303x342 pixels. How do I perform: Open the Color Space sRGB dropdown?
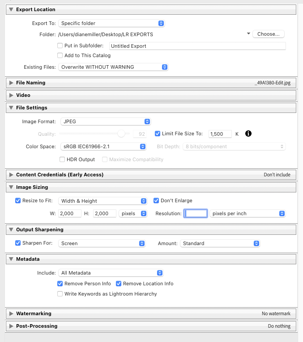click(x=103, y=146)
